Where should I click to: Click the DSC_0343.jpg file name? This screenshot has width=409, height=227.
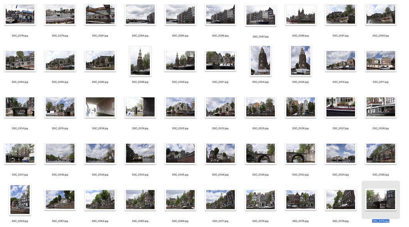coord(140,175)
